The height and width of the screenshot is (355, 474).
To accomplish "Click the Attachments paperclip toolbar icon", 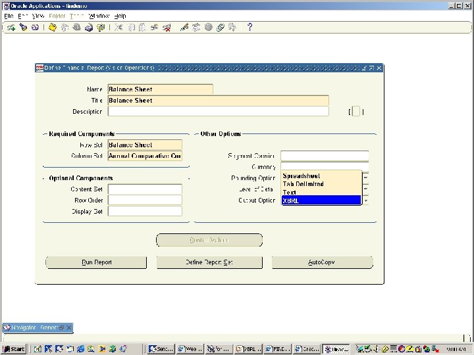I will click(x=221, y=28).
